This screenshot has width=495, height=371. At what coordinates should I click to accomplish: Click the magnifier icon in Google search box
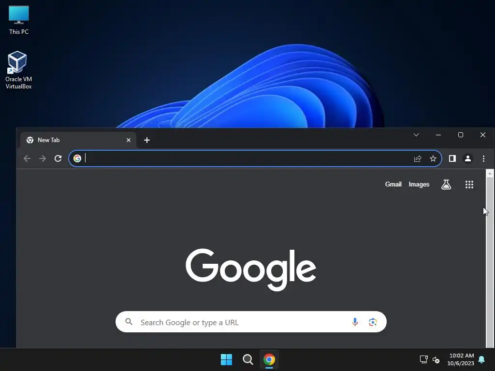129,322
